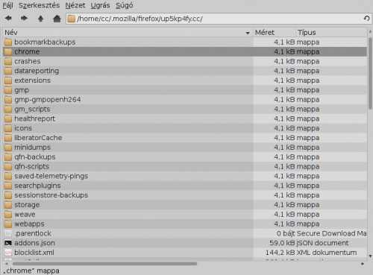
Task: Select the sessionstore-backups folder name
Action: click(51, 195)
